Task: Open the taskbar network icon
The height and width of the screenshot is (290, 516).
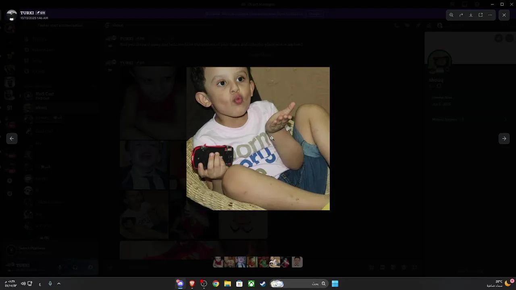Action: coord(30,284)
